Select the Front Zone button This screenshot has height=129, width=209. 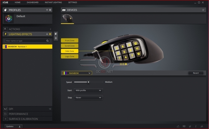pos(69,41)
